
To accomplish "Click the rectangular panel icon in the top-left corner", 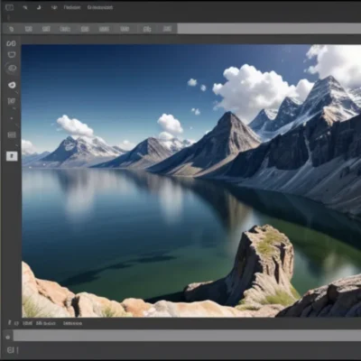I will [10, 7].
